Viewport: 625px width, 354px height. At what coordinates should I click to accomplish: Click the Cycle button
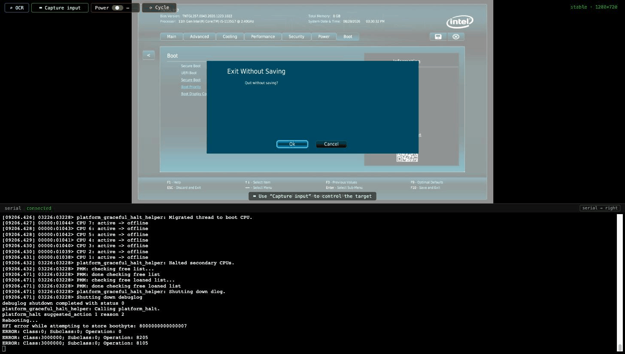coord(159,8)
